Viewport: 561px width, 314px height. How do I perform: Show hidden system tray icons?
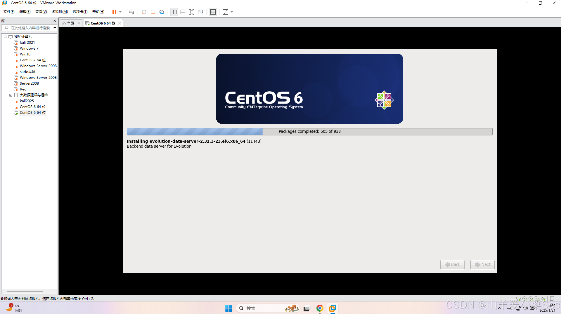click(x=500, y=308)
